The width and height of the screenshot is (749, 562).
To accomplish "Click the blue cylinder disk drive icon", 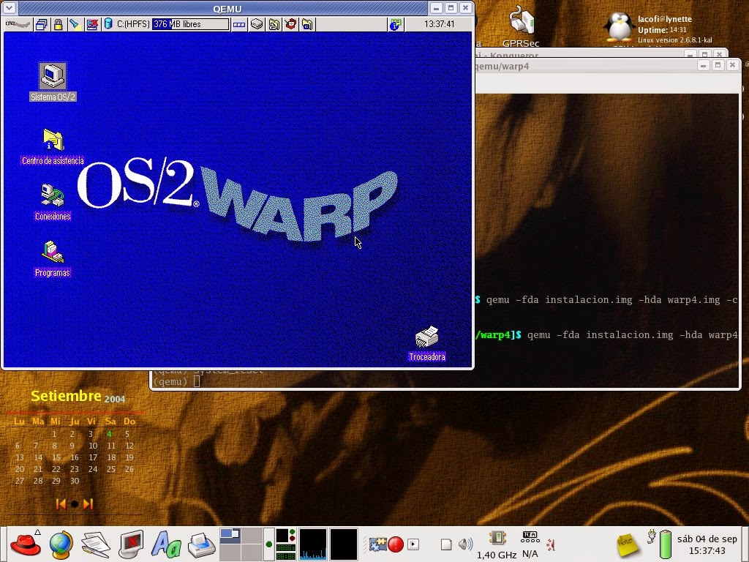I will pyautogui.click(x=108, y=24).
